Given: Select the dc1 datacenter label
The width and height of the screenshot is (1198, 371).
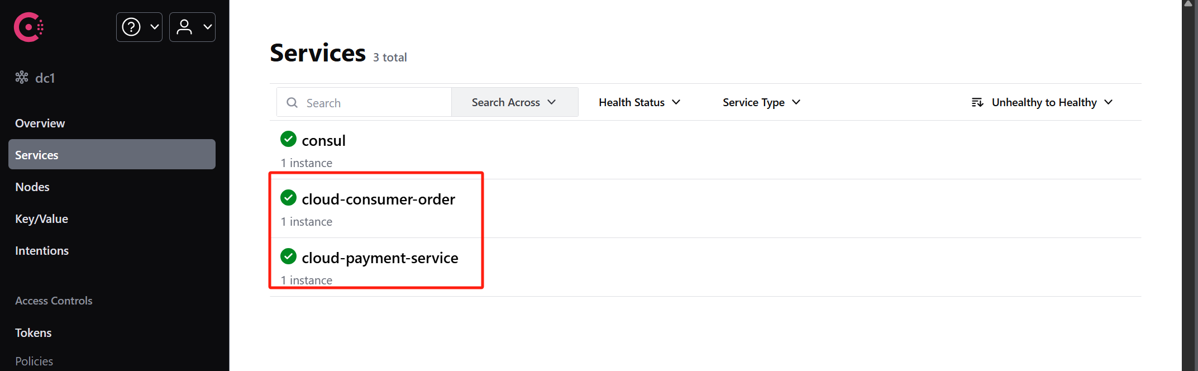Looking at the screenshot, I should point(45,78).
